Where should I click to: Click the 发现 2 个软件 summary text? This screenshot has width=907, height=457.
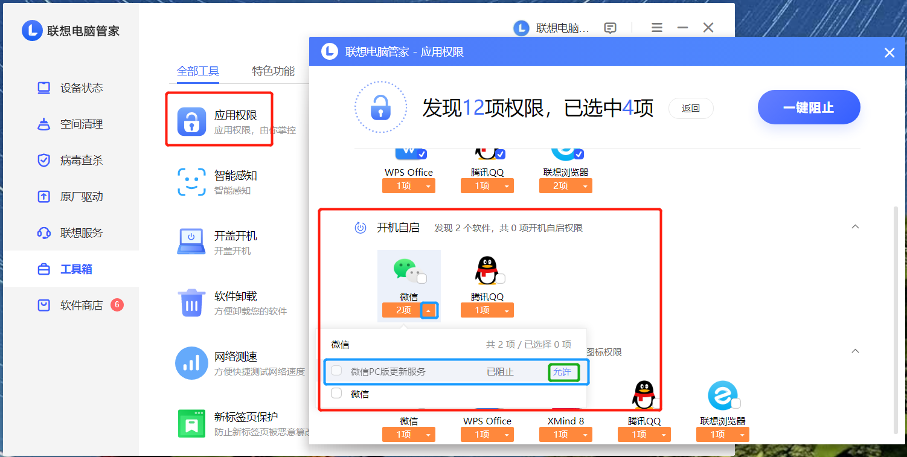pos(508,228)
